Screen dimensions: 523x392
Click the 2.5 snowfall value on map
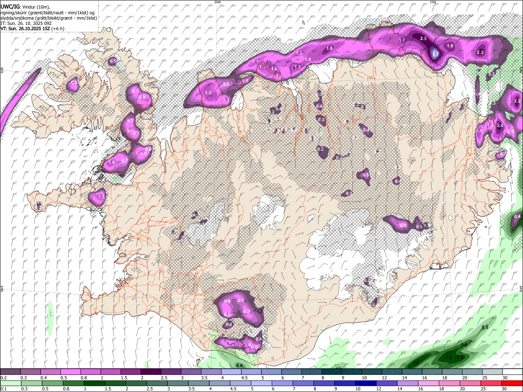pos(423,38)
